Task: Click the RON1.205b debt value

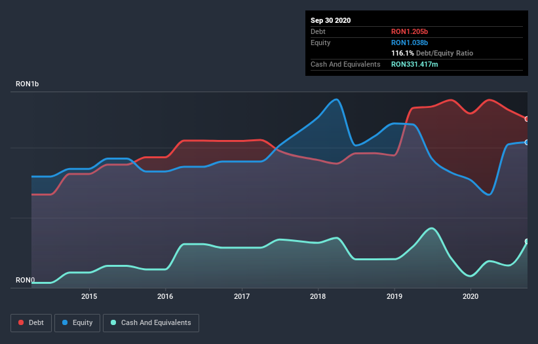Action: coord(410,31)
